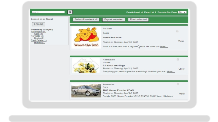The width and height of the screenshot is (218, 122).
Task: Click More link on weddings description
Action: [x=171, y=71]
